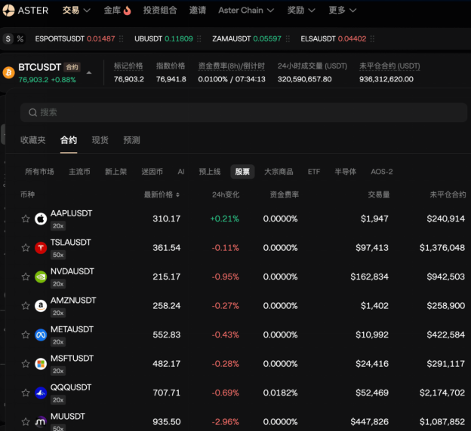
Task: Click the Tesla logo for TSLAUSDT
Action: [41, 248]
